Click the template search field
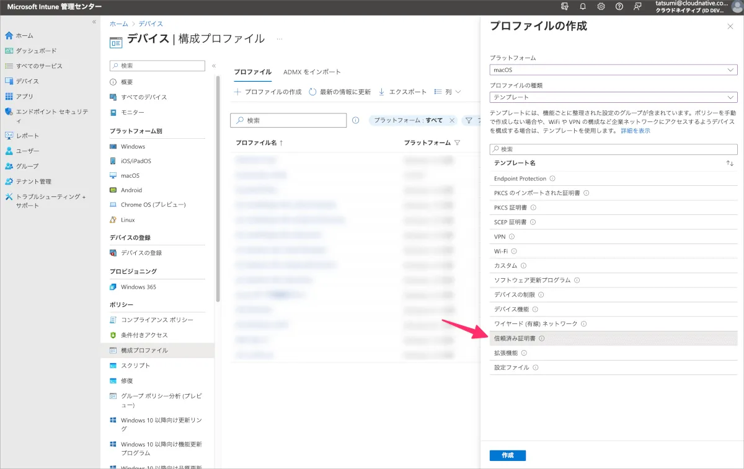Viewport: 744px width, 469px height. tap(613, 149)
